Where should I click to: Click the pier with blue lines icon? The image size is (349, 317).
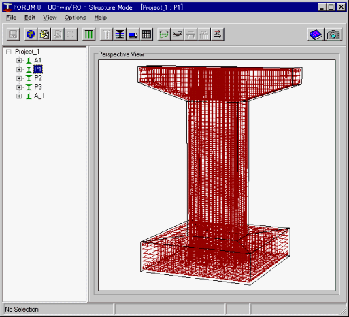120,35
